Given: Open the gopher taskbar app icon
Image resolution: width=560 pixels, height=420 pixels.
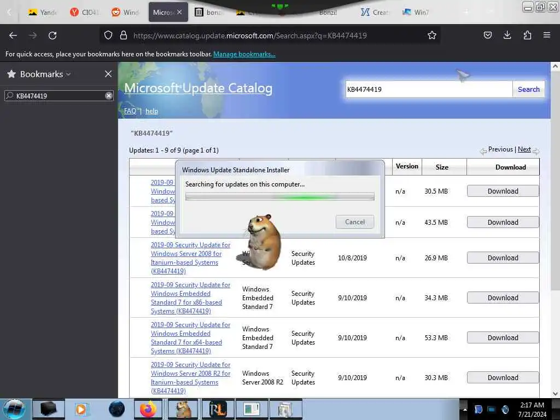Looking at the screenshot, I should (x=183, y=409).
